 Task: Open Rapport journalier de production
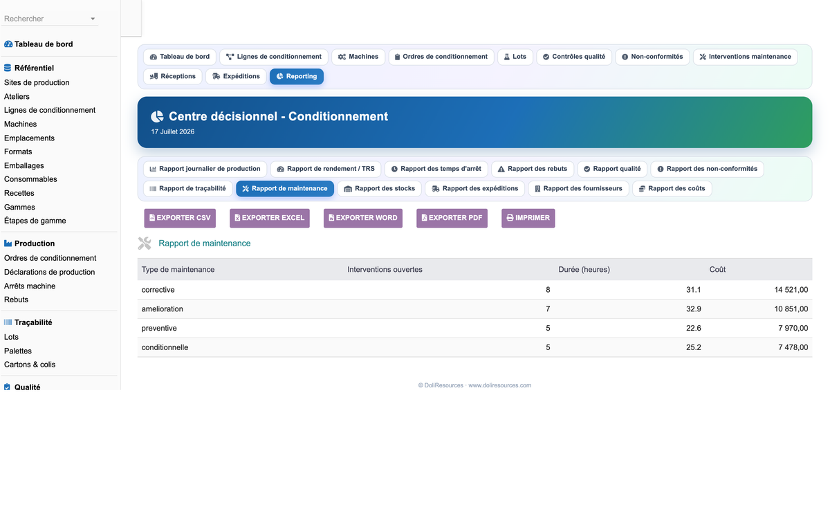[x=205, y=169]
